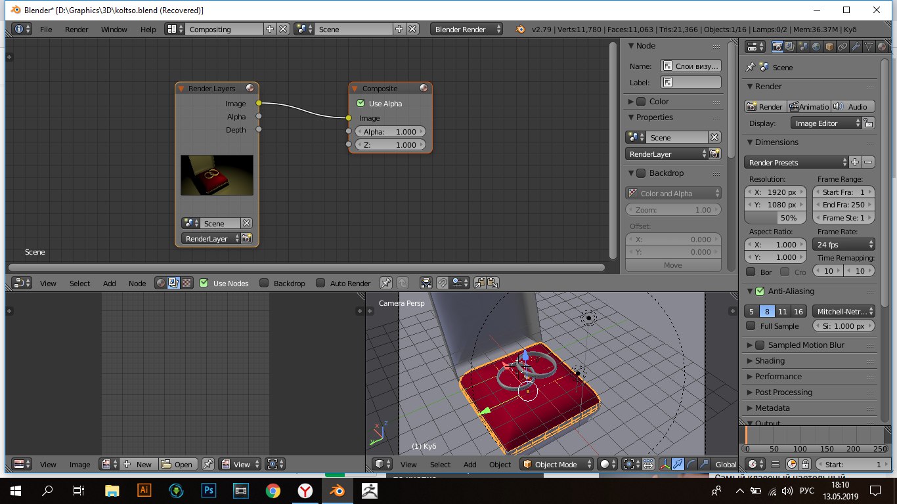The height and width of the screenshot is (504, 897).
Task: Click the Render button
Action: (765, 106)
